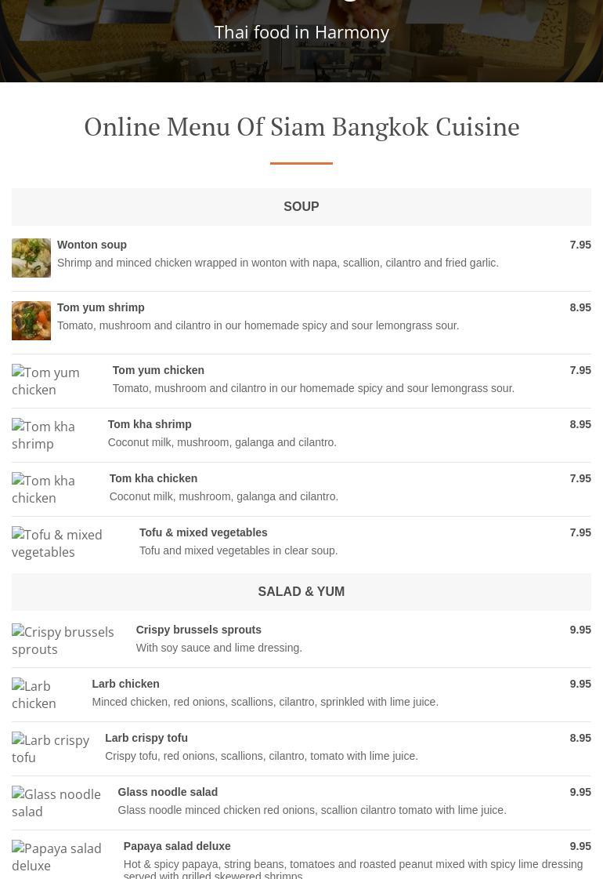603x879 pixels.
Task: Select the Tom yum shrimp item title
Action: (100, 307)
